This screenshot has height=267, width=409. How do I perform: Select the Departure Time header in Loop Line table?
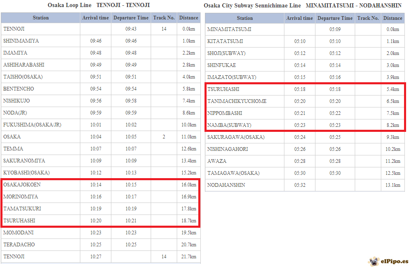click(x=131, y=18)
